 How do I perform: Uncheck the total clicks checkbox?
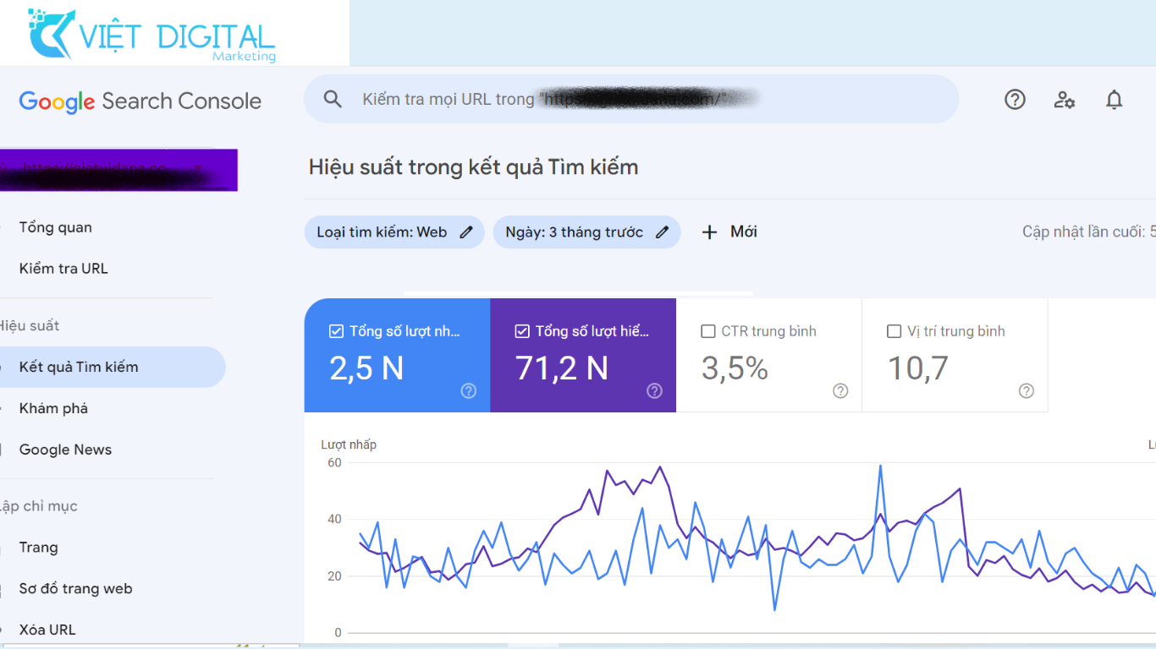336,331
